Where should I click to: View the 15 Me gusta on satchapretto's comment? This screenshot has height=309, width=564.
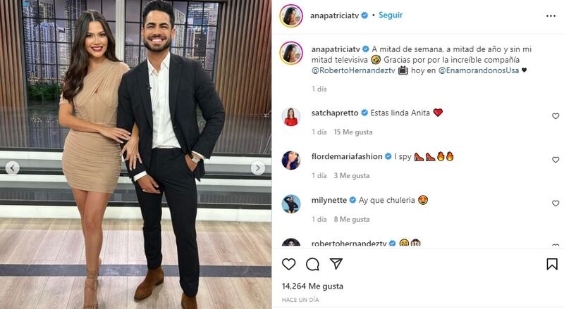(353, 132)
